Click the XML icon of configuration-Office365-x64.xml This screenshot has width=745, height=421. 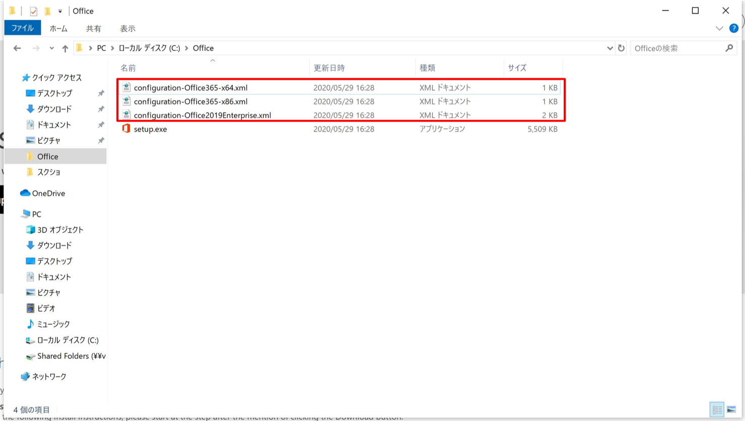click(126, 87)
